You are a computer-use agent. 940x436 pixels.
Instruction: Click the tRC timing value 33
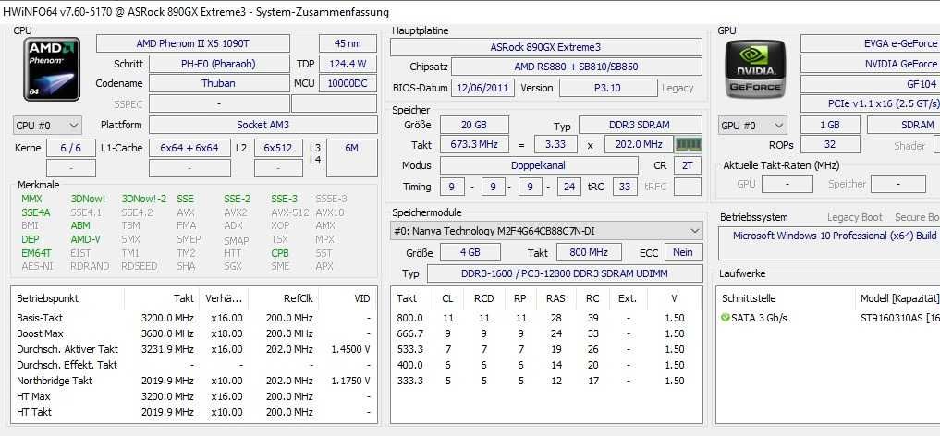625,187
